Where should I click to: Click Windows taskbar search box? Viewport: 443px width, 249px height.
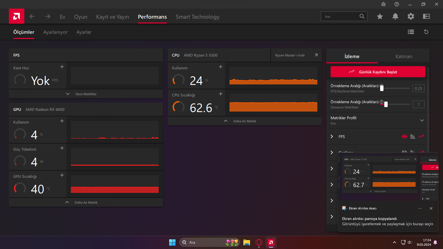pyautogui.click(x=210, y=242)
